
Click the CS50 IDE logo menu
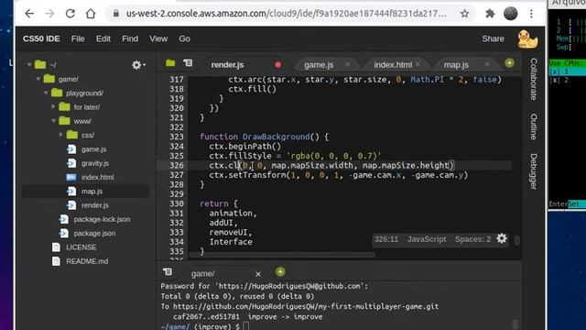coord(41,38)
